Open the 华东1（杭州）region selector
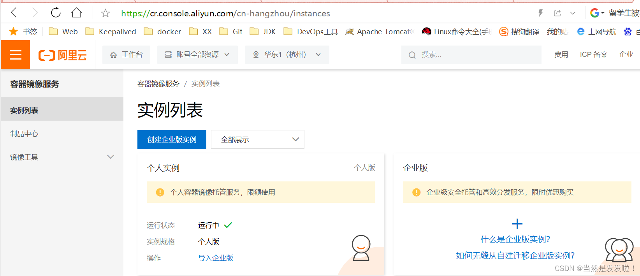 [287, 55]
